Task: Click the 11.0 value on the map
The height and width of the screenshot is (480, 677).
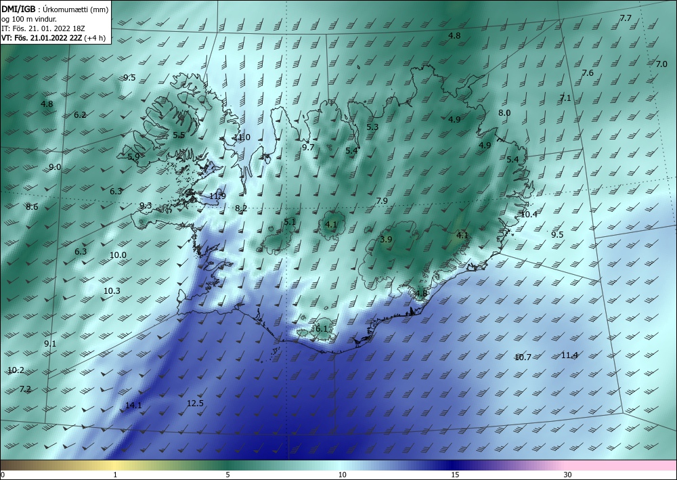Action: coord(242,137)
